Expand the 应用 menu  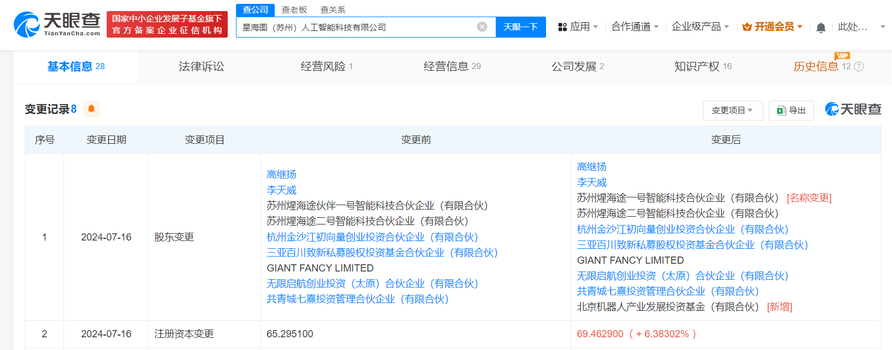584,27
